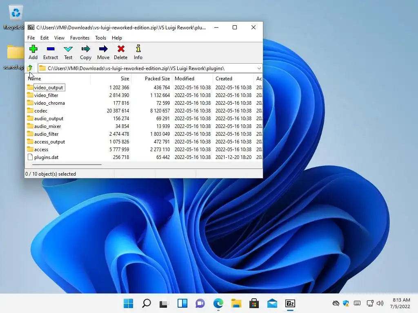Viewport: 418px width, 313px height.
Task: Click the OneDrive cloud tray icon
Action: (x=336, y=303)
